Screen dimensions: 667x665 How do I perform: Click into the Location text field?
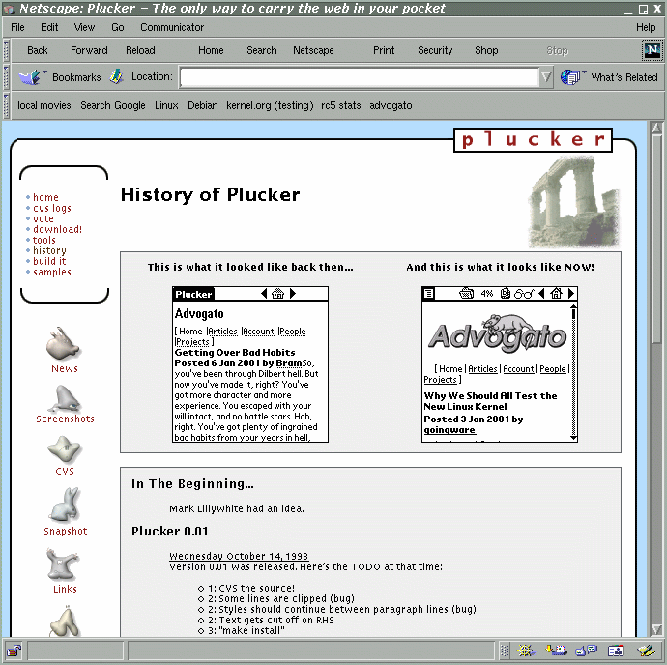click(x=360, y=77)
